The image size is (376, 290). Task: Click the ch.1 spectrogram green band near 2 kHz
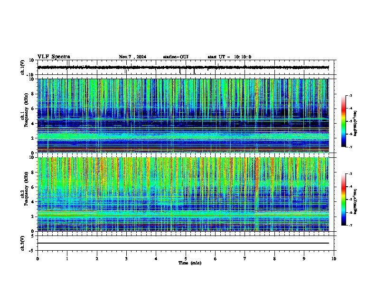183,136
